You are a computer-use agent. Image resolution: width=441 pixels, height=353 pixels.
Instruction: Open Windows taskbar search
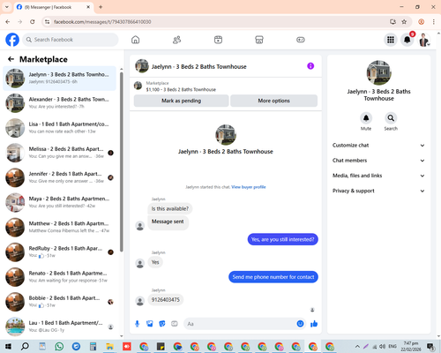coord(25,346)
